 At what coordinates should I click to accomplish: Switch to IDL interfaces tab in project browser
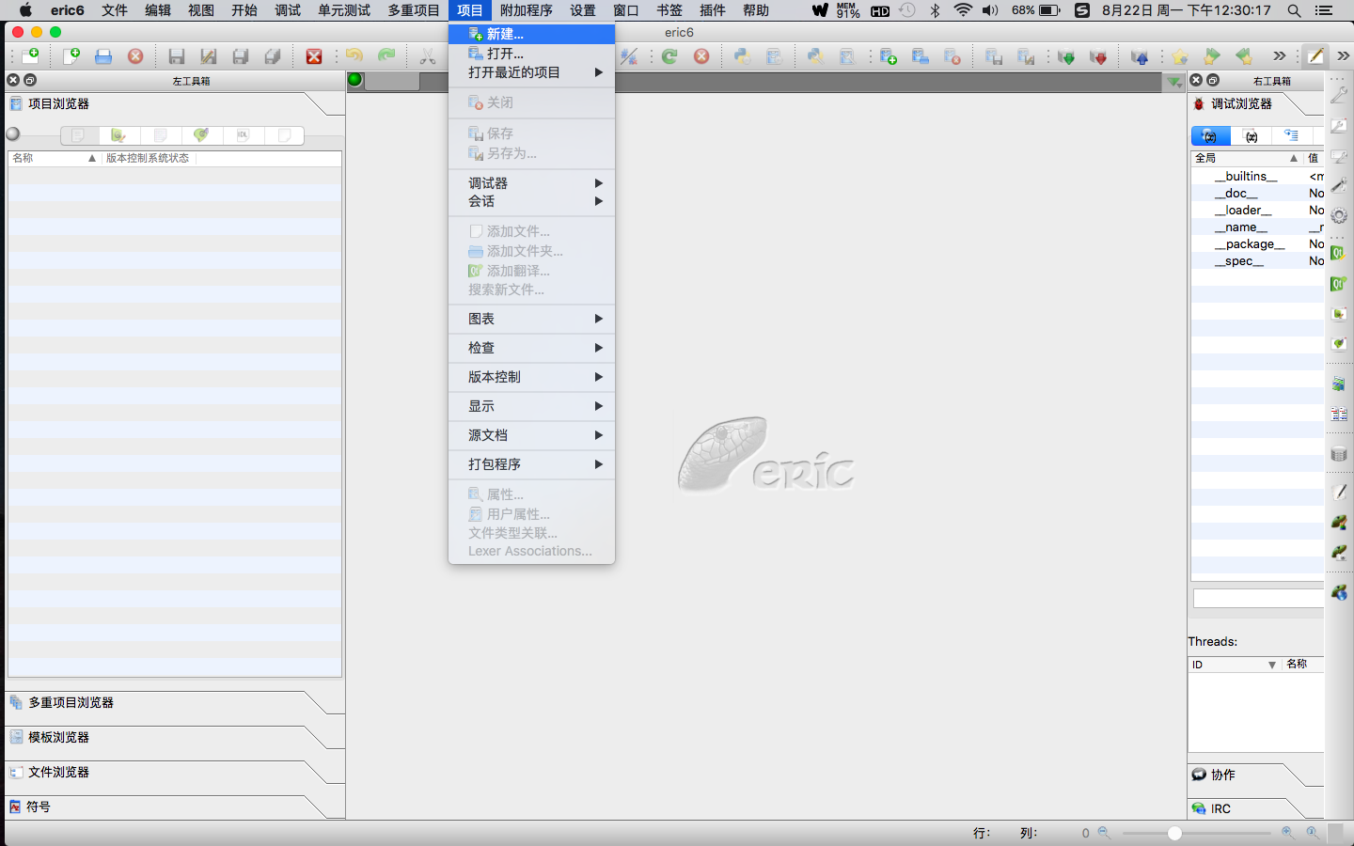coord(243,135)
